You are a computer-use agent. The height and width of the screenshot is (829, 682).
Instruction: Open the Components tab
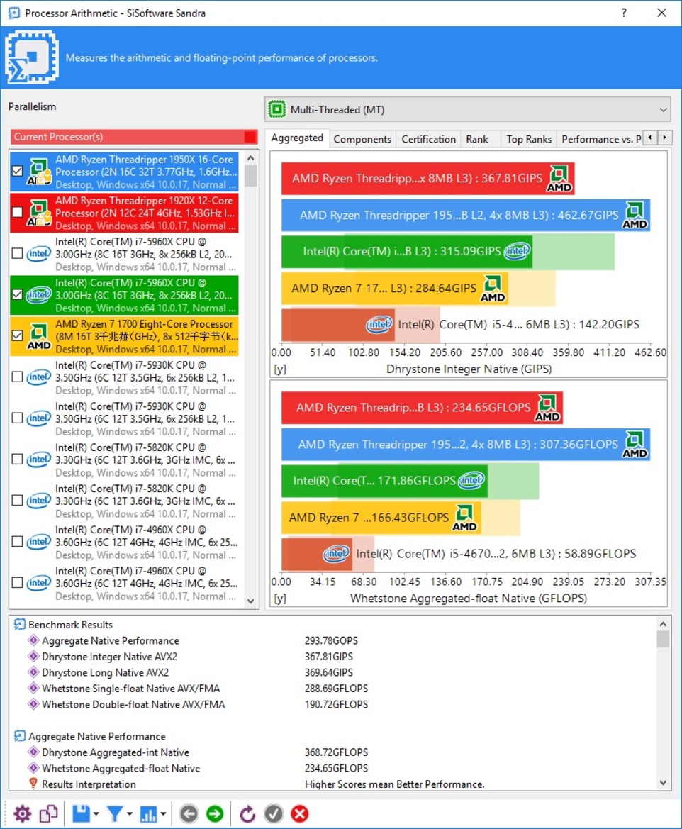(x=362, y=139)
